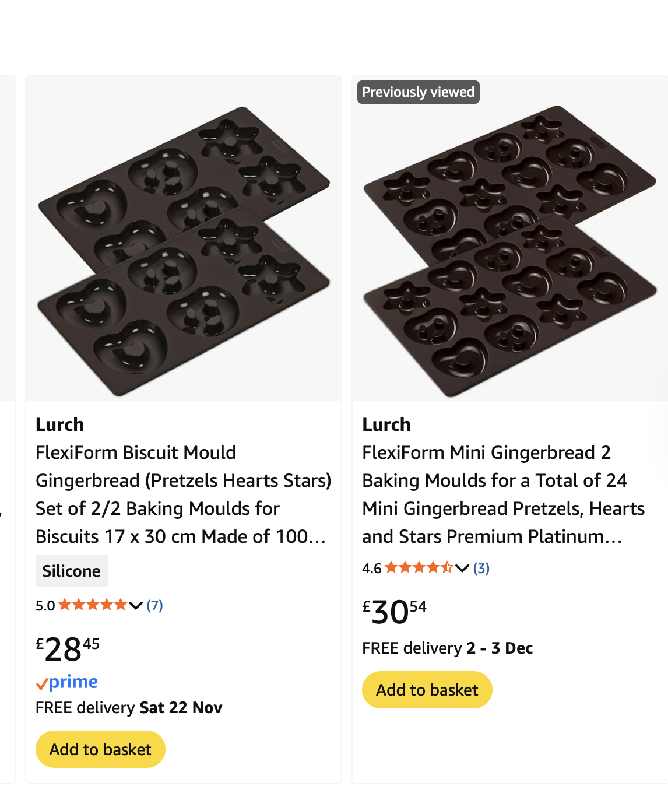Click the Lurch brand above FlexiForm Mini Gingerbread

(x=386, y=424)
